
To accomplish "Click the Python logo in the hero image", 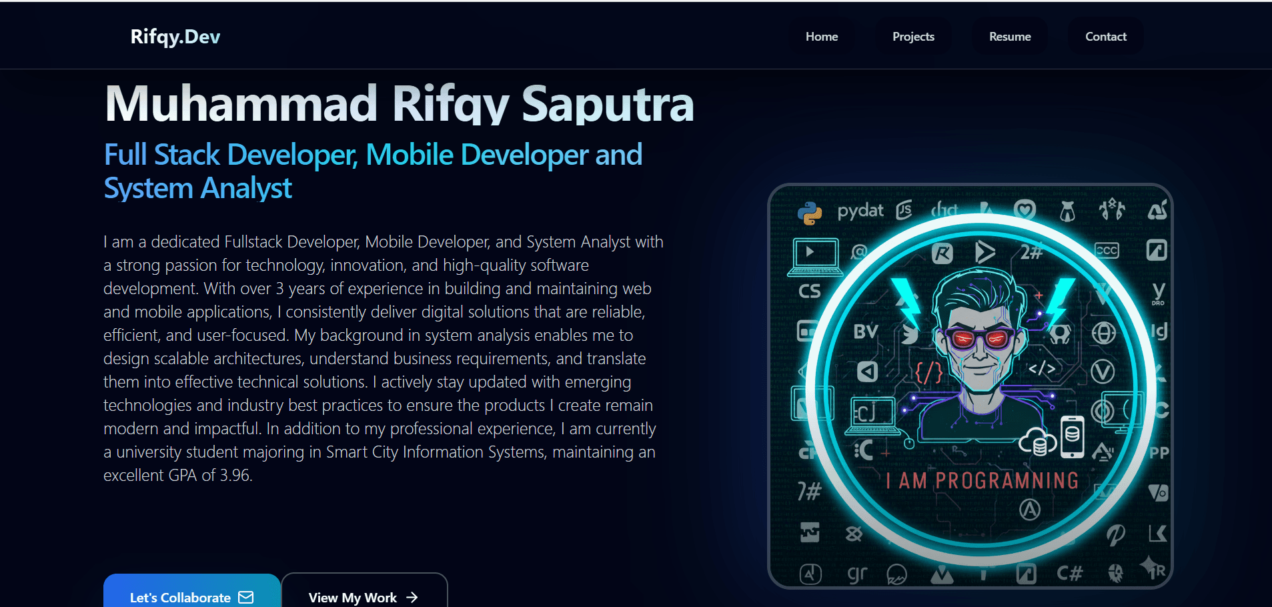I will coord(809,212).
